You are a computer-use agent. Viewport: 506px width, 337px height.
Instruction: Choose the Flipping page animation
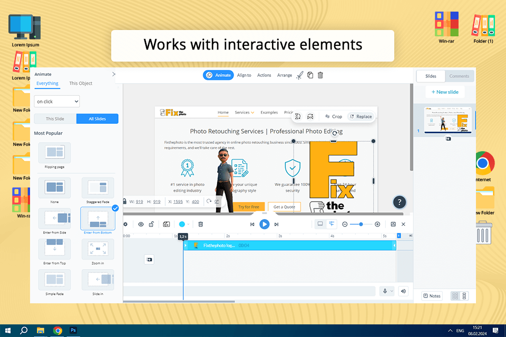tap(54, 153)
